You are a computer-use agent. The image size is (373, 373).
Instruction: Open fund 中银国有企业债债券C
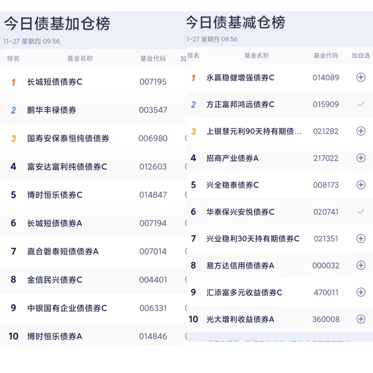pyautogui.click(x=67, y=308)
